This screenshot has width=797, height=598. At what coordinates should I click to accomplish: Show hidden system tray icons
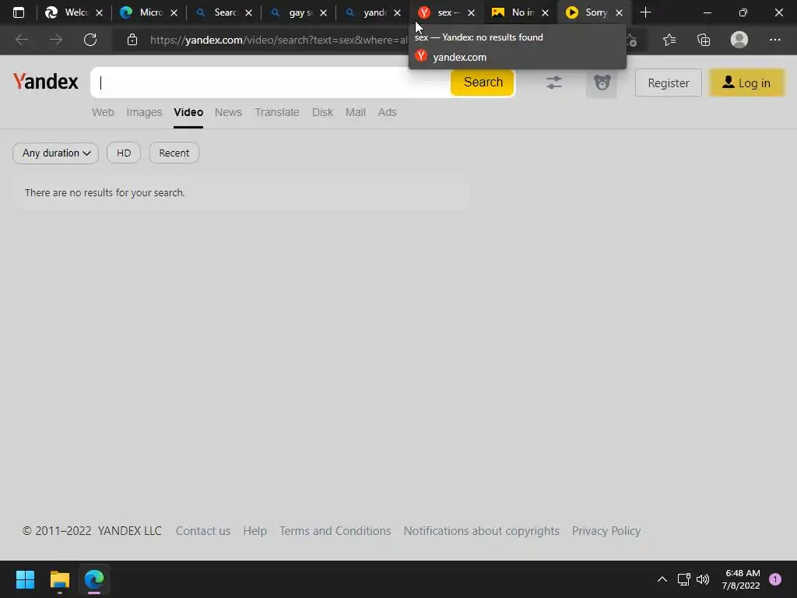(662, 579)
